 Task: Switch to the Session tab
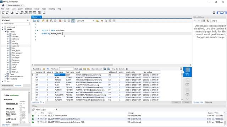(x=16, y=125)
